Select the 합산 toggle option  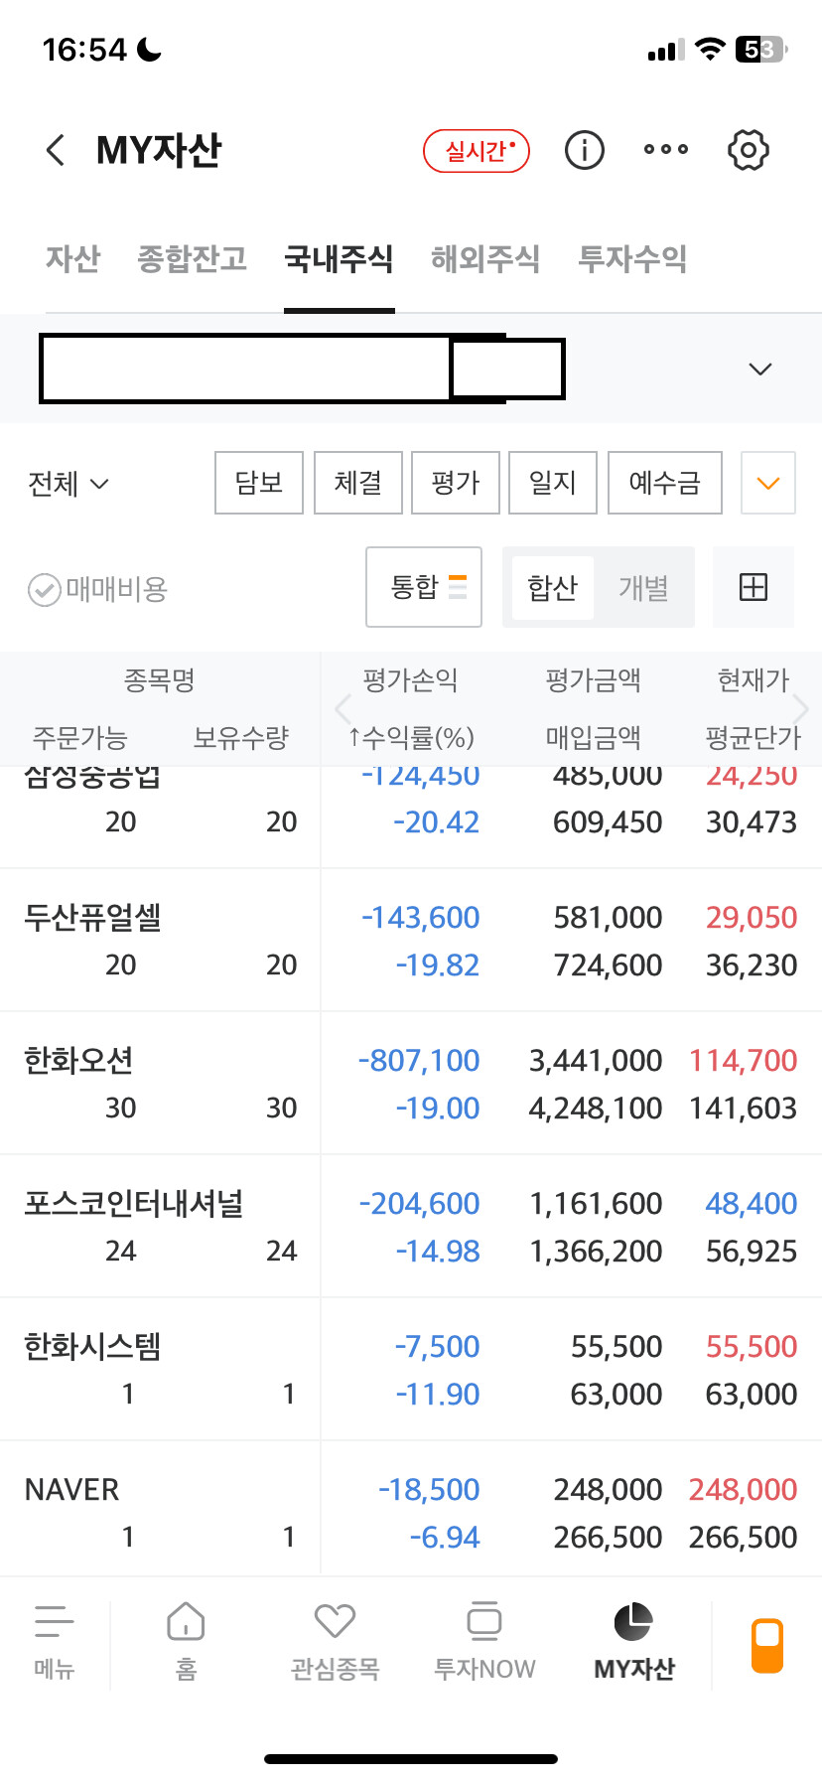coord(552,588)
